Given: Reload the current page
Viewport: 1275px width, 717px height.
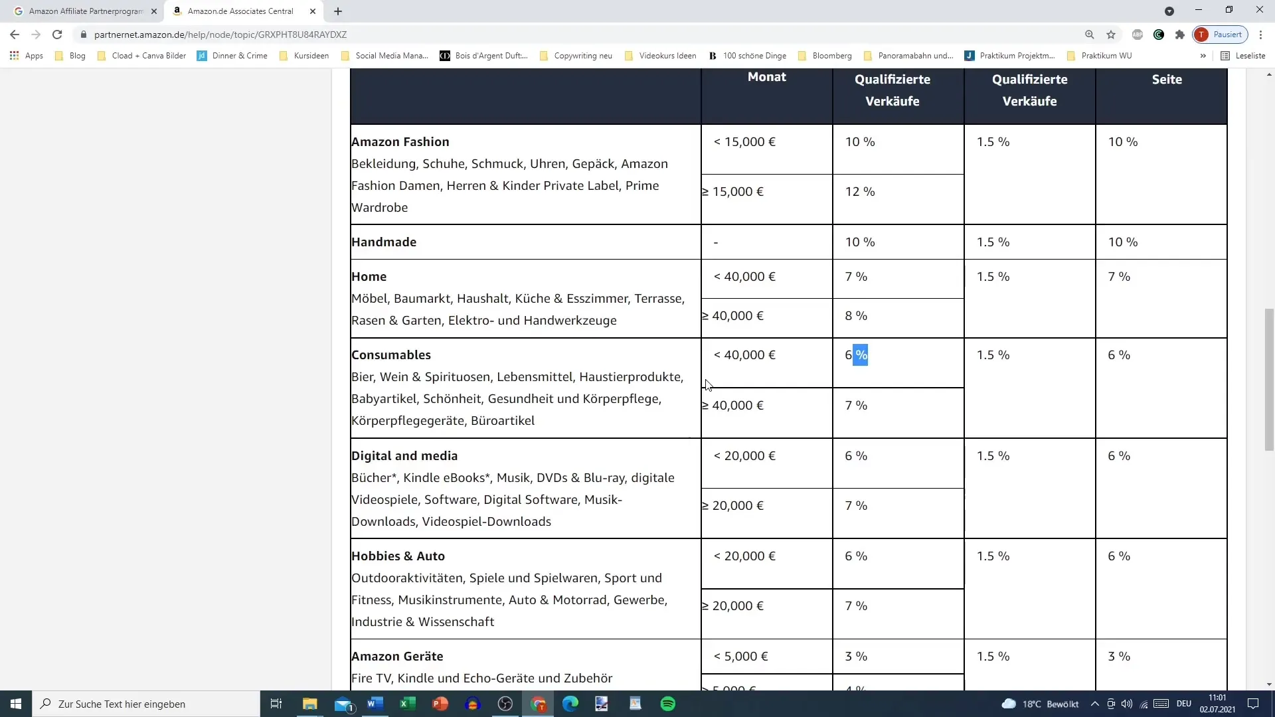Looking at the screenshot, I should coord(57,35).
